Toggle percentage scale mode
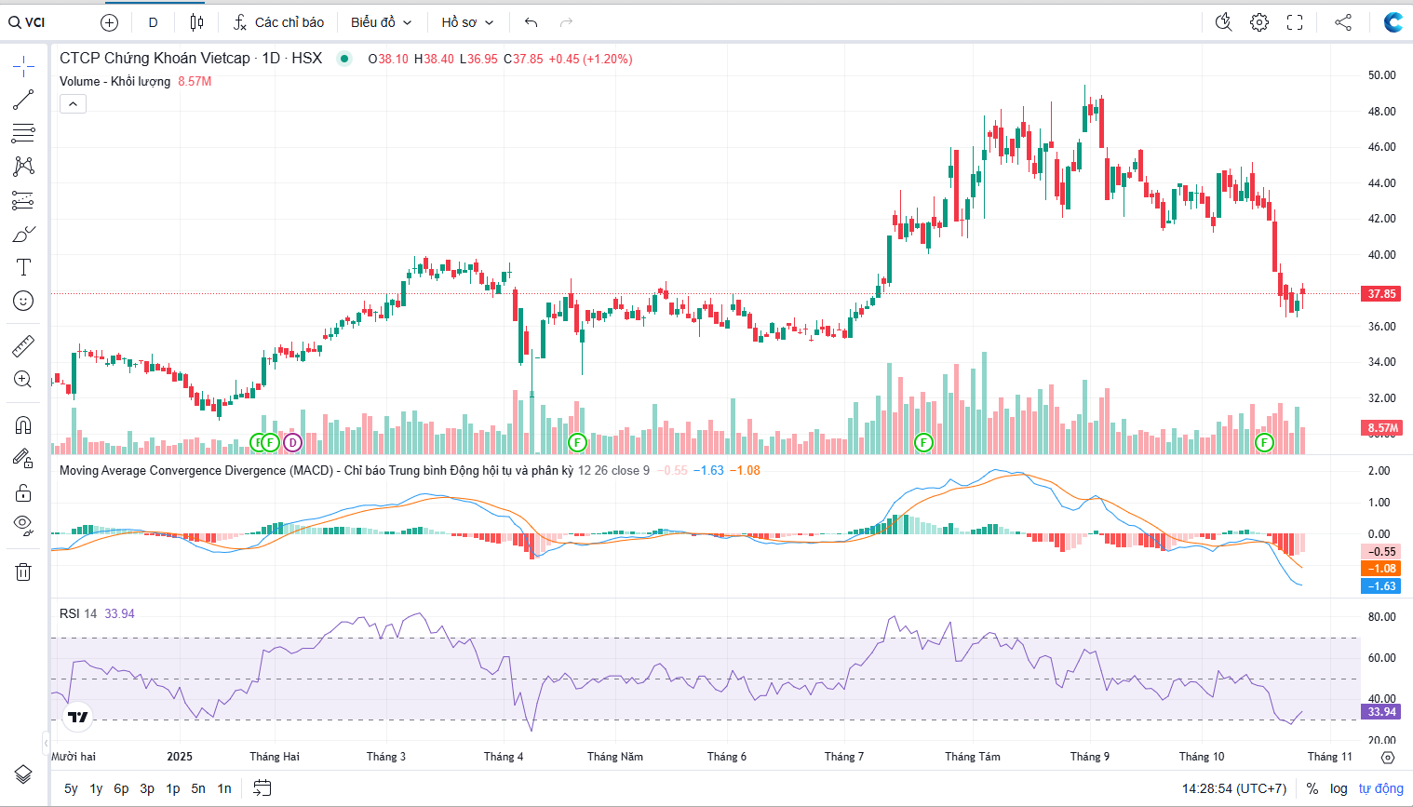Image resolution: width=1413 pixels, height=807 pixels. pos(1312,788)
